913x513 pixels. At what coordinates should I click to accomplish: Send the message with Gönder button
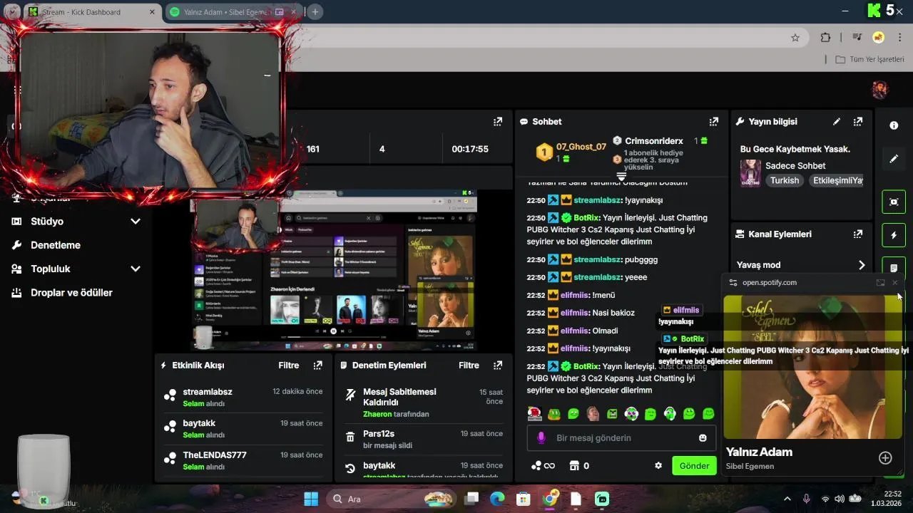(694, 465)
